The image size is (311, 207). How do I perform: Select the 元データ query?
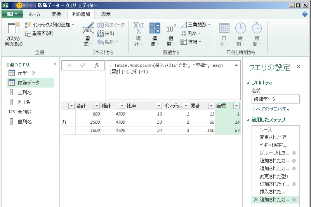(x=30, y=73)
